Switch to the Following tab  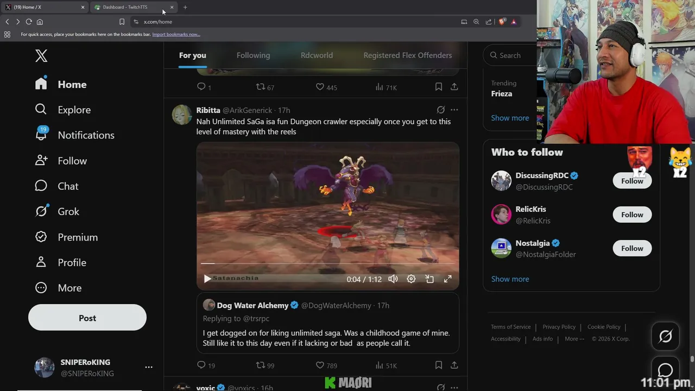point(253,55)
